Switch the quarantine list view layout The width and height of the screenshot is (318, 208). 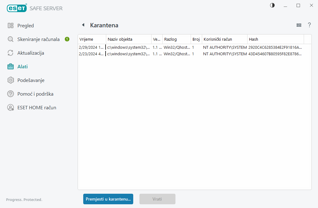(299, 25)
